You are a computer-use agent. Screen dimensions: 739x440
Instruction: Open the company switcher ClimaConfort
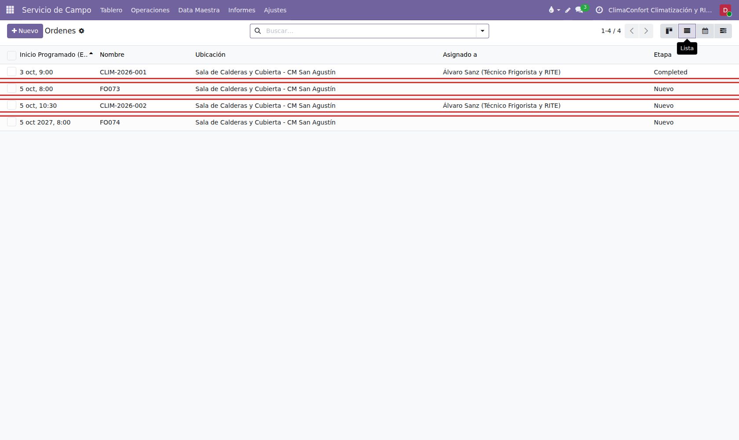point(660,10)
